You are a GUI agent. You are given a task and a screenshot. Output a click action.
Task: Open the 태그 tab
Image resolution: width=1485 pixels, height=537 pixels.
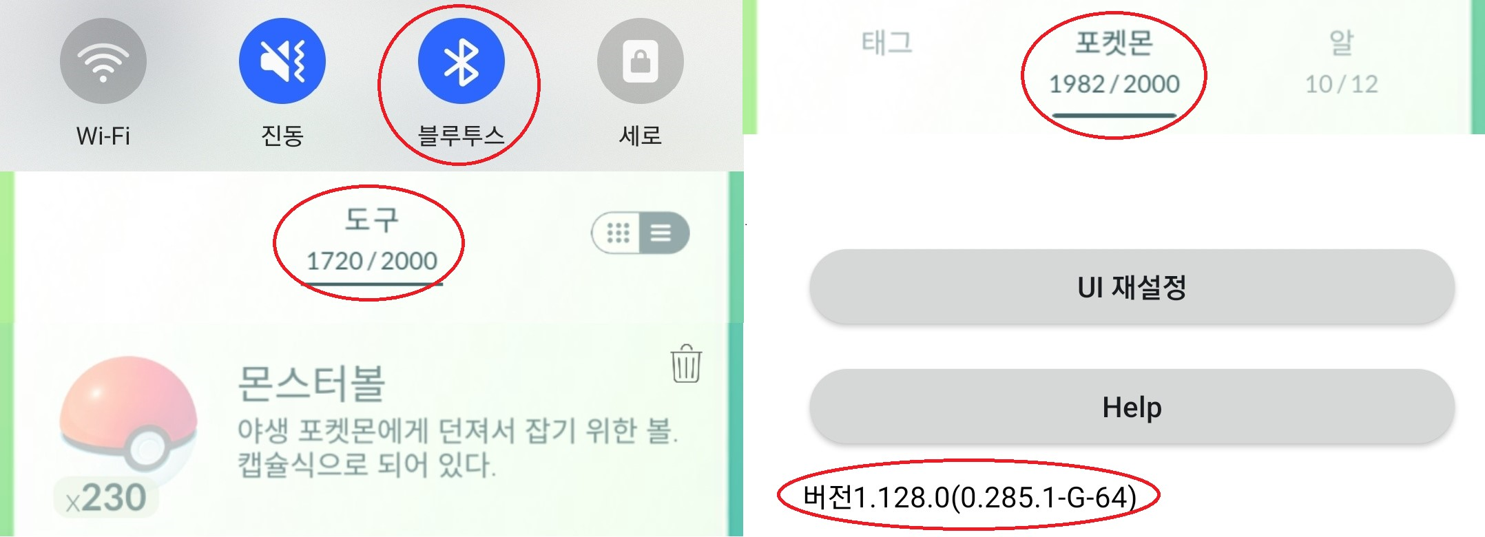point(886,43)
